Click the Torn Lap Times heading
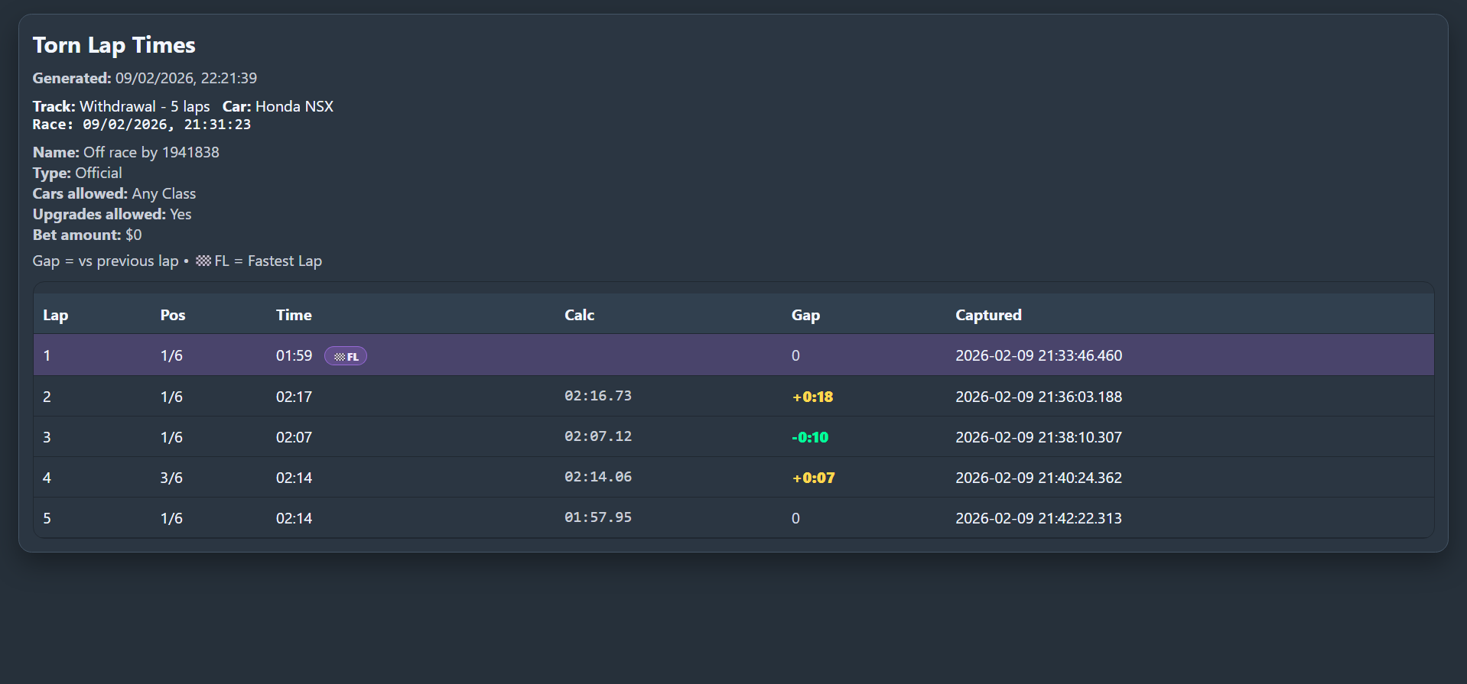This screenshot has height=684, width=1467. click(114, 45)
